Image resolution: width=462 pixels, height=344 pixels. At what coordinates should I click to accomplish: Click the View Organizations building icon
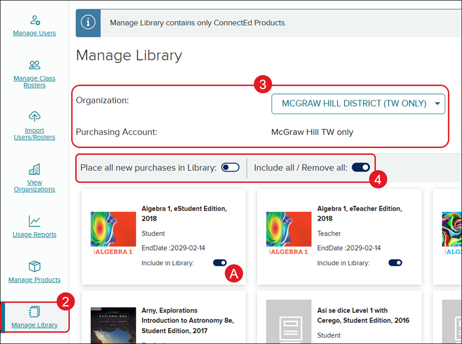pyautogui.click(x=35, y=169)
